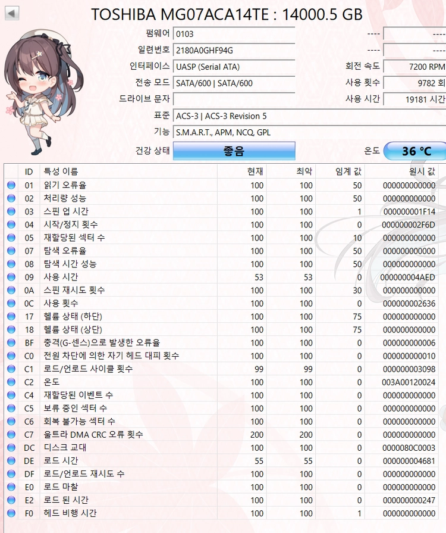Click status circle for BF G-센스 오류율
This screenshot has height=533, width=446.
pyautogui.click(x=11, y=342)
